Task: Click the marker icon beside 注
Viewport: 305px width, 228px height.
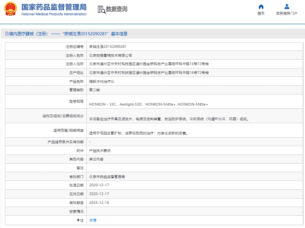Action: pyautogui.click(x=78, y=220)
